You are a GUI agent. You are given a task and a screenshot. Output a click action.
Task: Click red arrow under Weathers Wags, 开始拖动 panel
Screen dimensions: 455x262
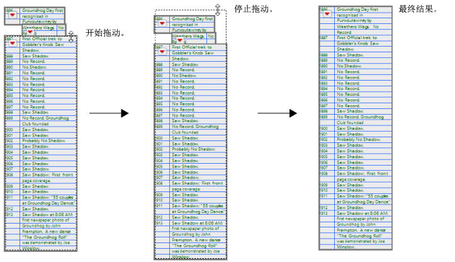[x=30, y=31]
